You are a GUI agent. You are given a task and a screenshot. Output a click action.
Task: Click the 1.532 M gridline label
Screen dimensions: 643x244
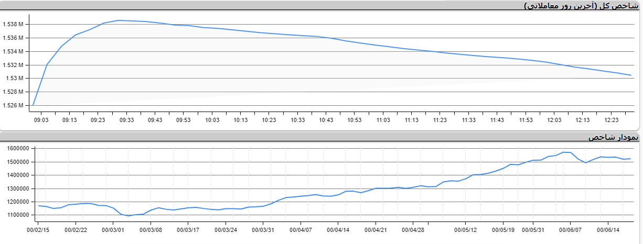pos(14,65)
